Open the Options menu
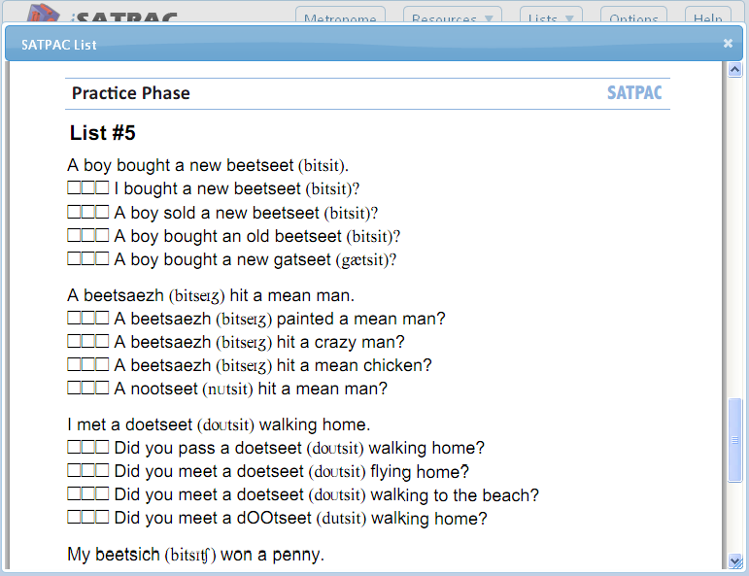 click(633, 16)
